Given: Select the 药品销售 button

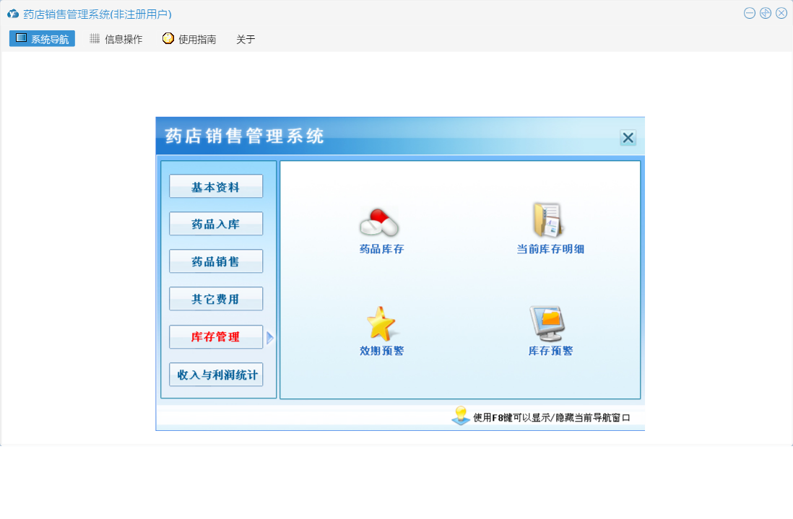Looking at the screenshot, I should (216, 261).
